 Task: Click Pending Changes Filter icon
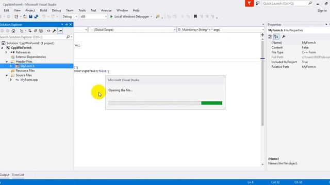point(22,31)
